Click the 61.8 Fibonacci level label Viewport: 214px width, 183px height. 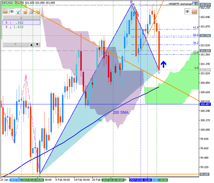(x=196, y=27)
